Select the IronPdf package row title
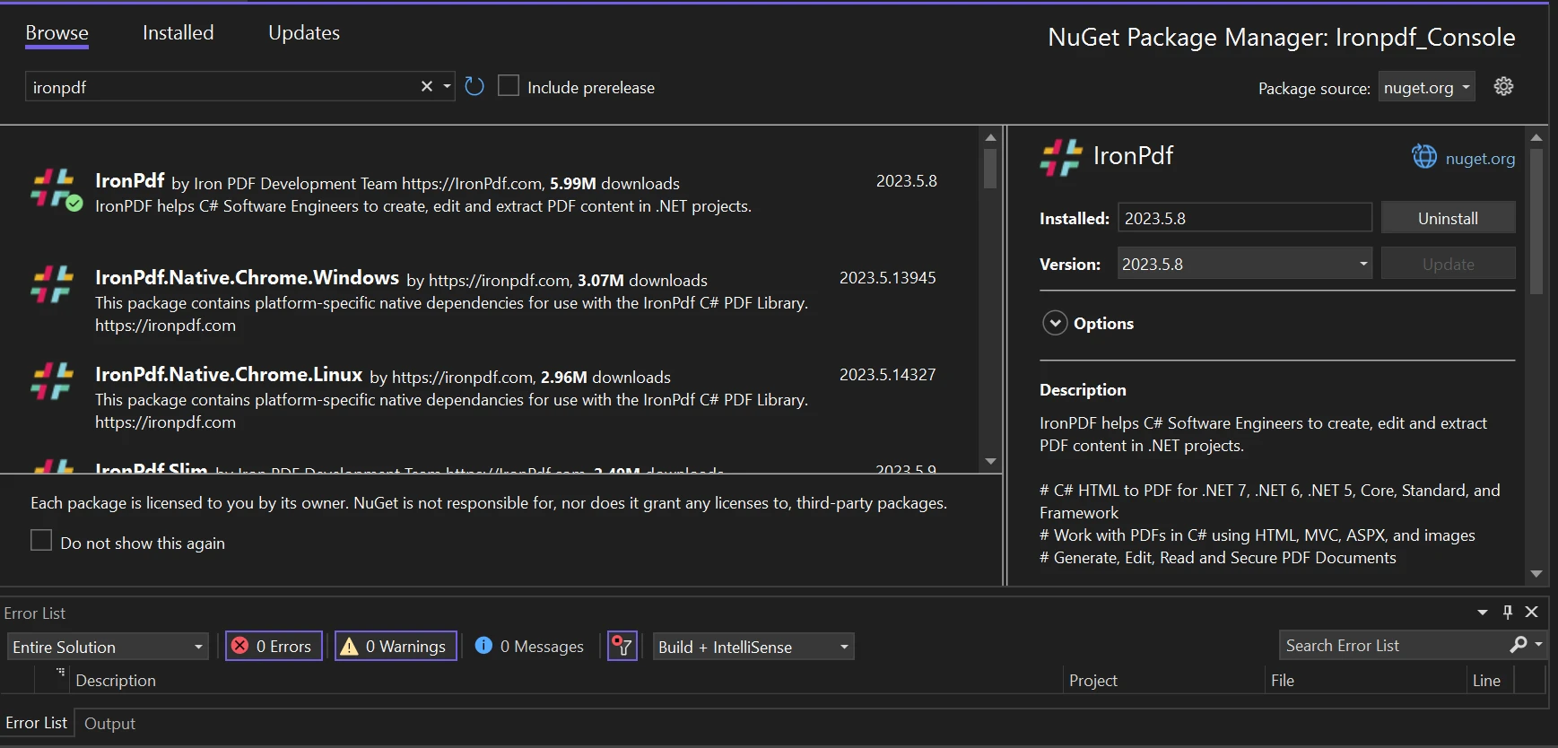This screenshot has width=1558, height=748. tap(130, 180)
